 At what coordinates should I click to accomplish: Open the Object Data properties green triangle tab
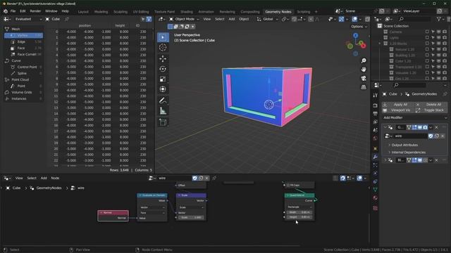375,190
